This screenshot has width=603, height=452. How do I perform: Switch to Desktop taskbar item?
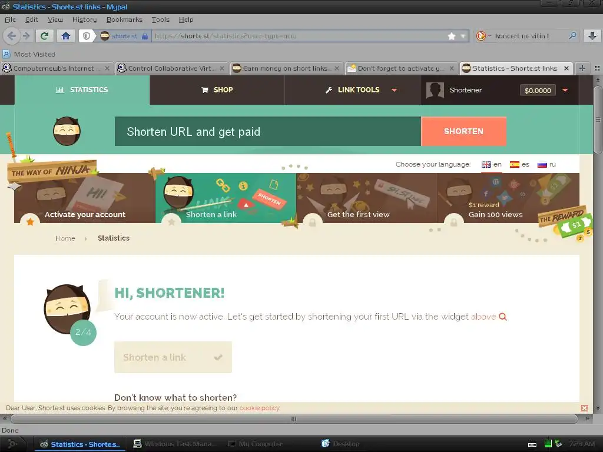(341, 444)
